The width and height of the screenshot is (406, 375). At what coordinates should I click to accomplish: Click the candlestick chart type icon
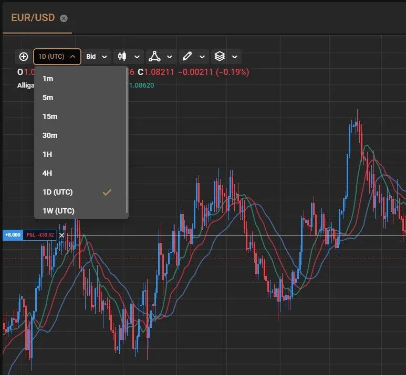pyautogui.click(x=122, y=57)
